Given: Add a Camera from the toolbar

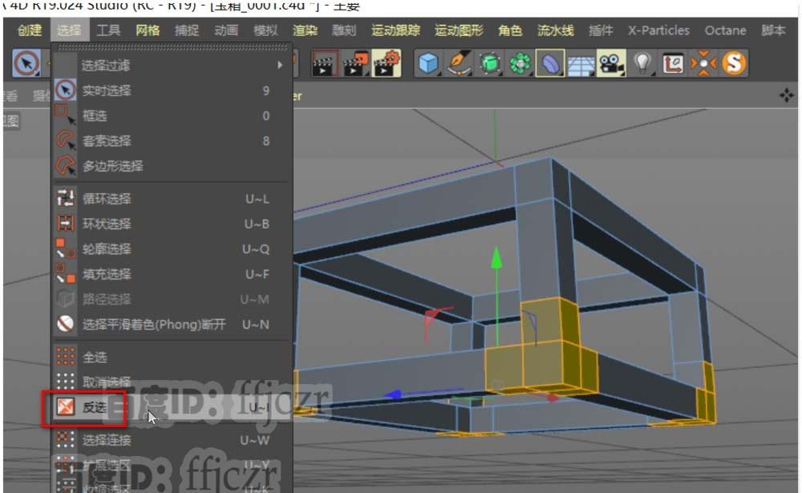Looking at the screenshot, I should tap(610, 63).
